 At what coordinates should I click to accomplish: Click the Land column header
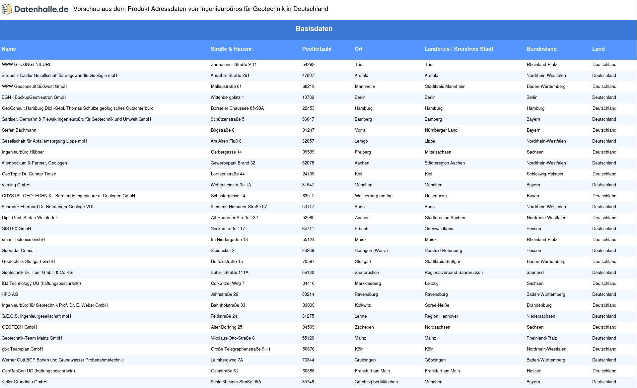coord(599,49)
